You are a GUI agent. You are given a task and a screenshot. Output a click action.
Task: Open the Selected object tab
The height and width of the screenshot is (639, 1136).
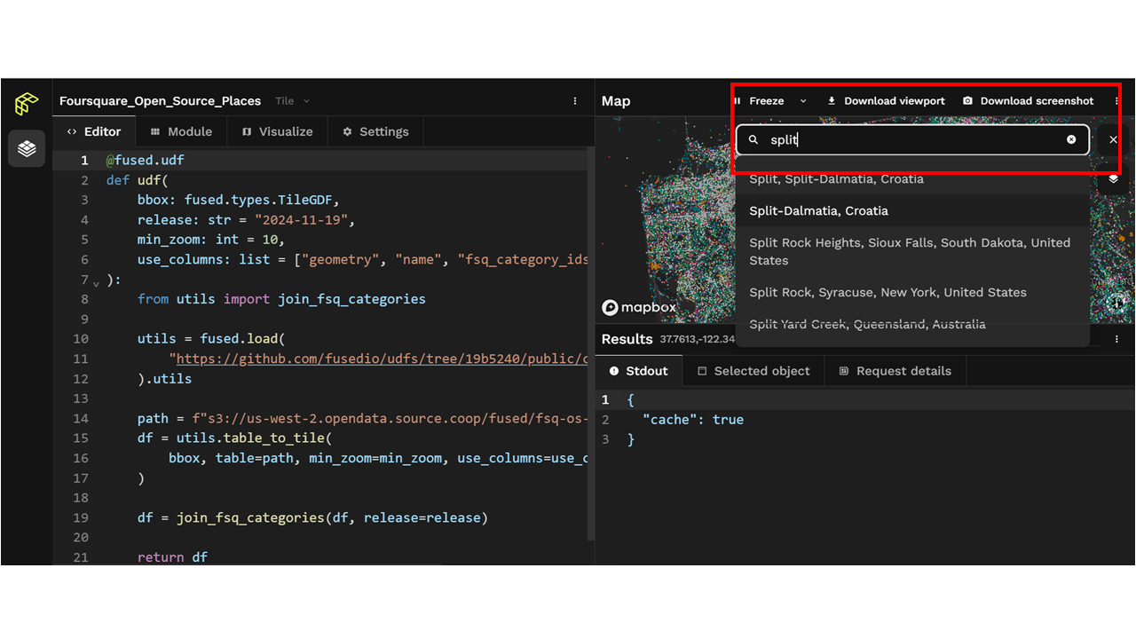[x=753, y=371]
